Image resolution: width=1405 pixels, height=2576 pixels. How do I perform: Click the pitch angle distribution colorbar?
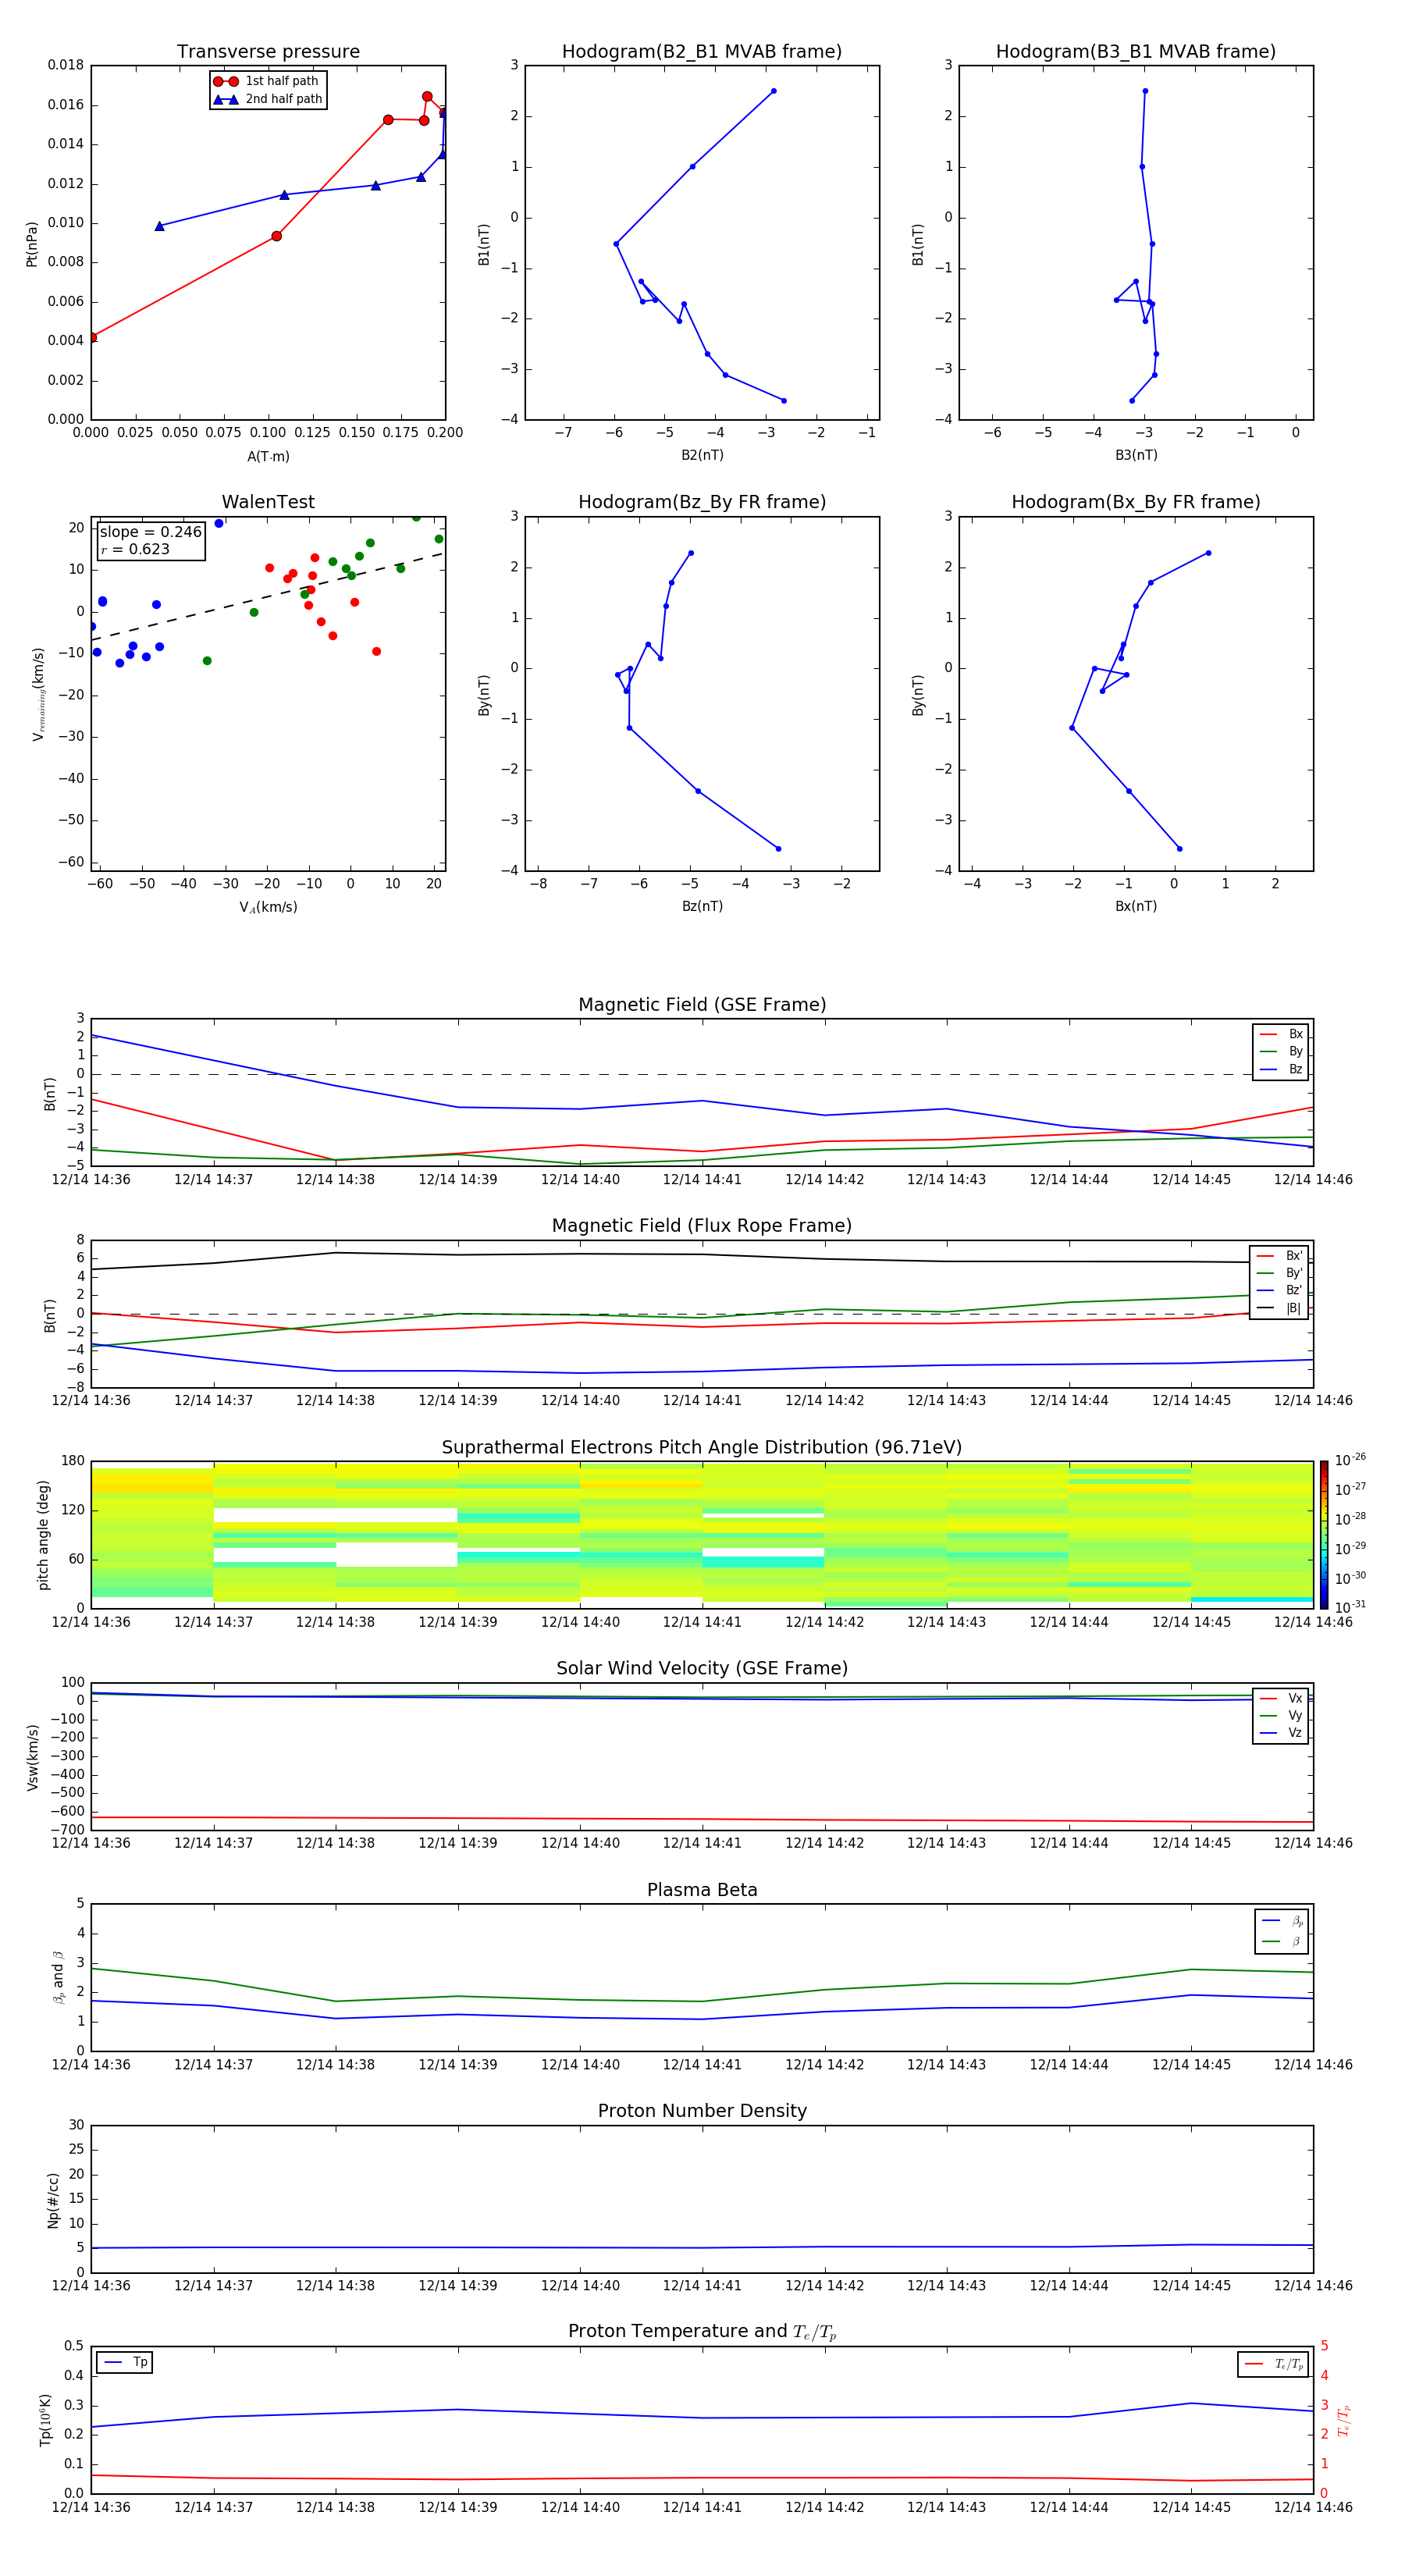click(x=1323, y=1534)
